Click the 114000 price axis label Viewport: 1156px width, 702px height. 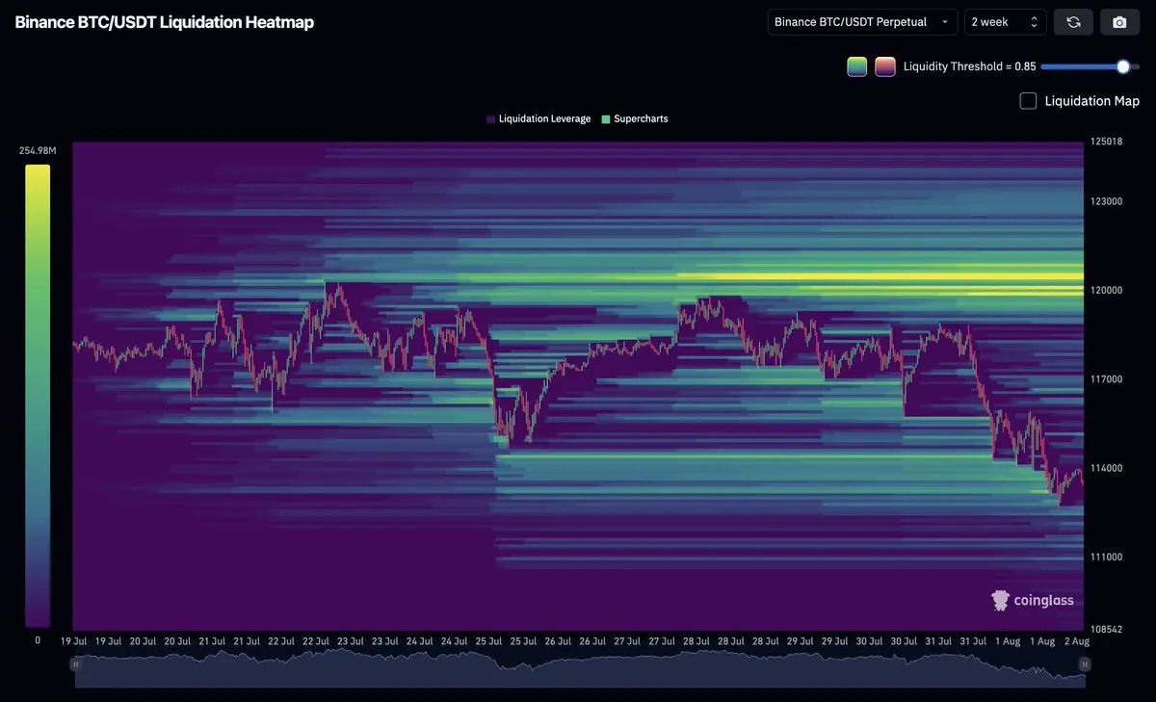point(1106,468)
